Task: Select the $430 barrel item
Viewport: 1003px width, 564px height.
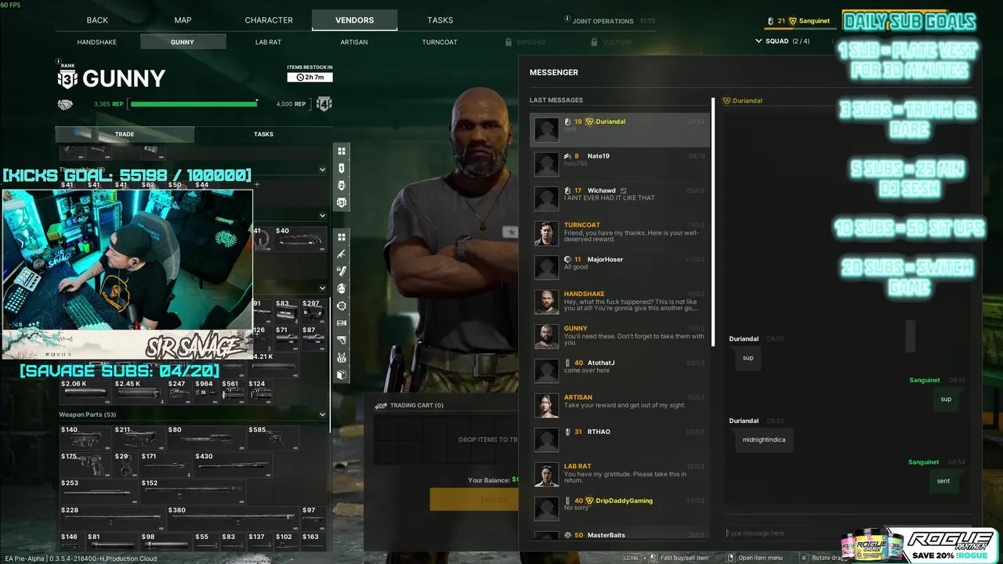Action: click(x=233, y=464)
